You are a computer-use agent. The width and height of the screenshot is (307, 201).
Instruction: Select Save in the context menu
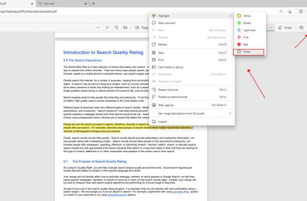click(192, 53)
